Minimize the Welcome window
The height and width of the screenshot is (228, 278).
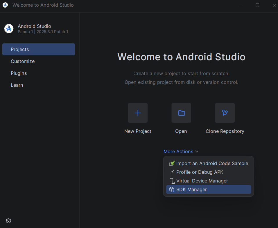241,5
